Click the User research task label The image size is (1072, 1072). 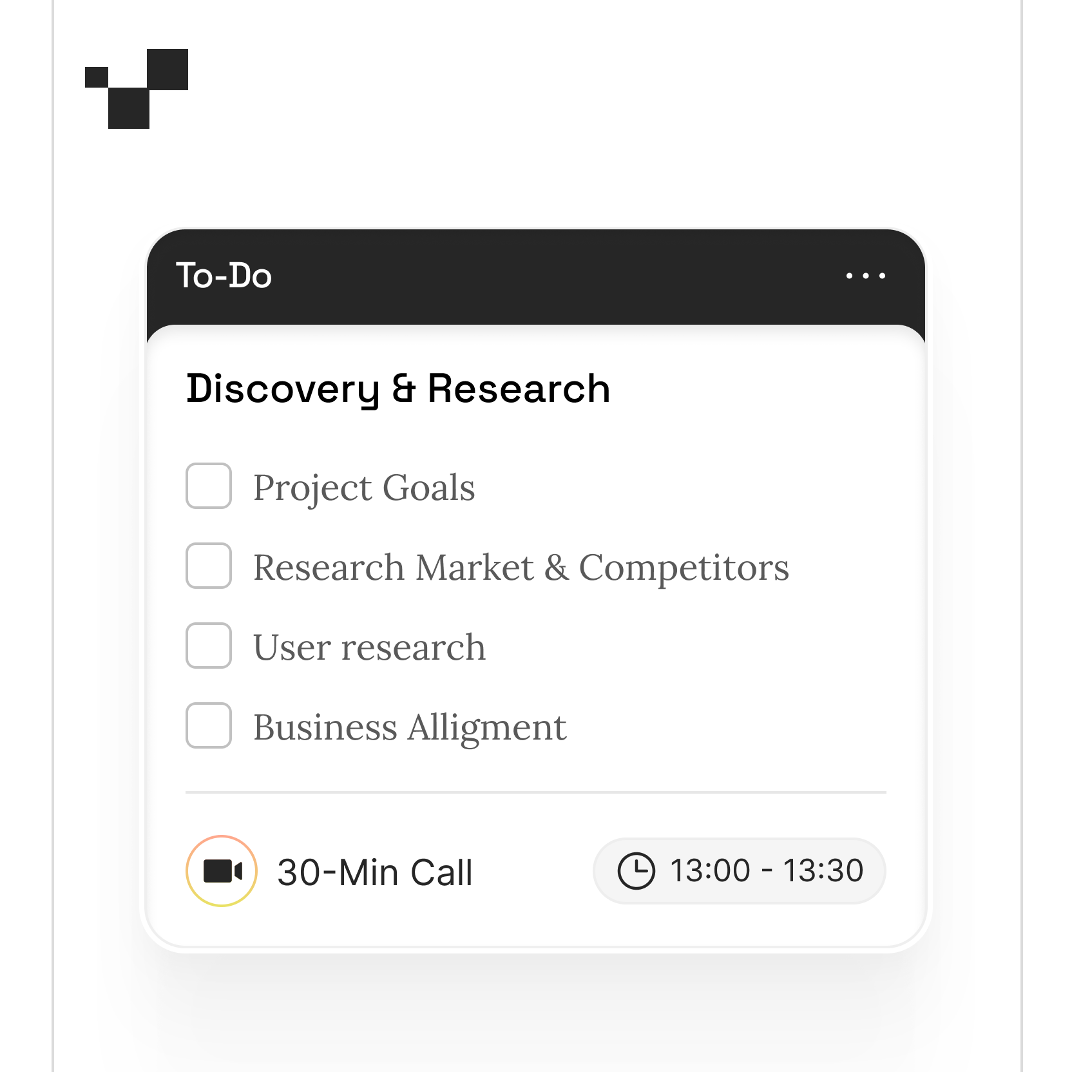369,647
